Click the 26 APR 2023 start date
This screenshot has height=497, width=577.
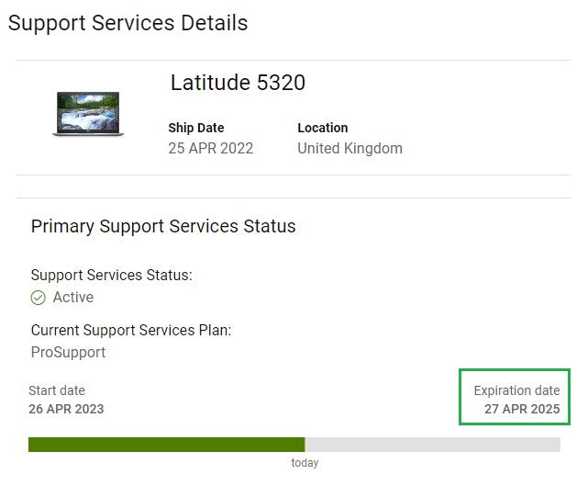pyautogui.click(x=66, y=409)
